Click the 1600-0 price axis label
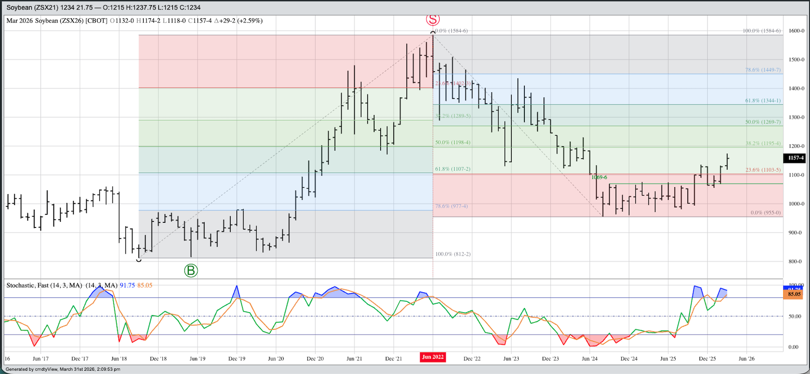 [796, 31]
